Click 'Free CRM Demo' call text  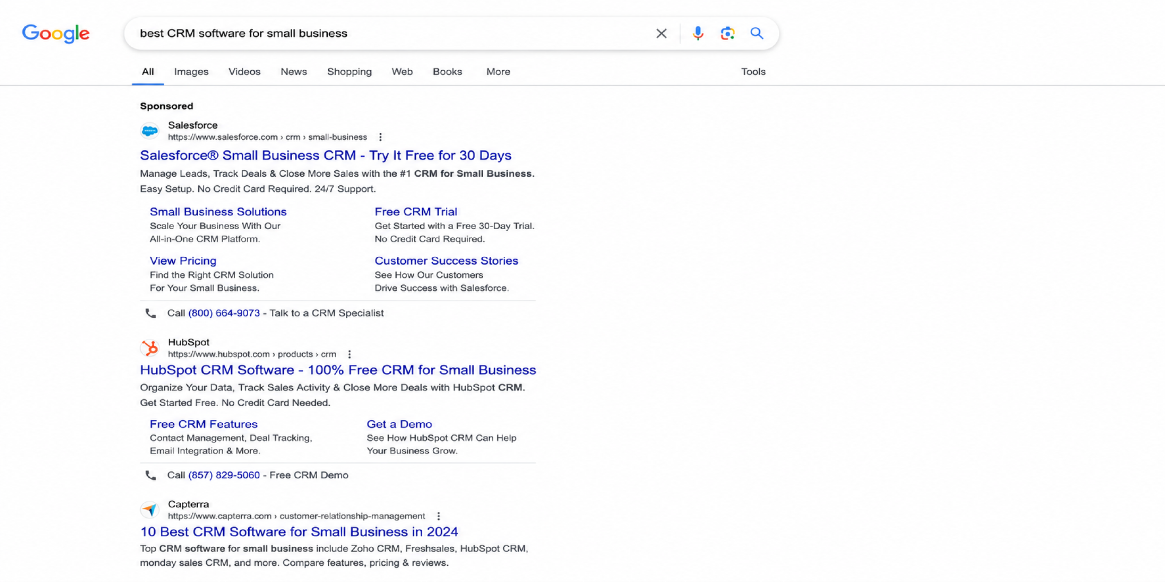(309, 475)
